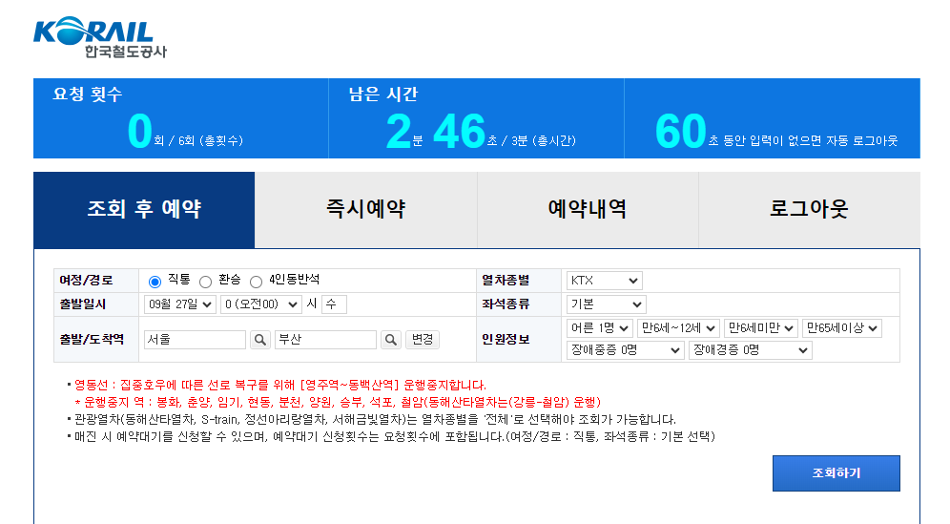
Task: Click the 조회하기 button
Action: point(836,473)
